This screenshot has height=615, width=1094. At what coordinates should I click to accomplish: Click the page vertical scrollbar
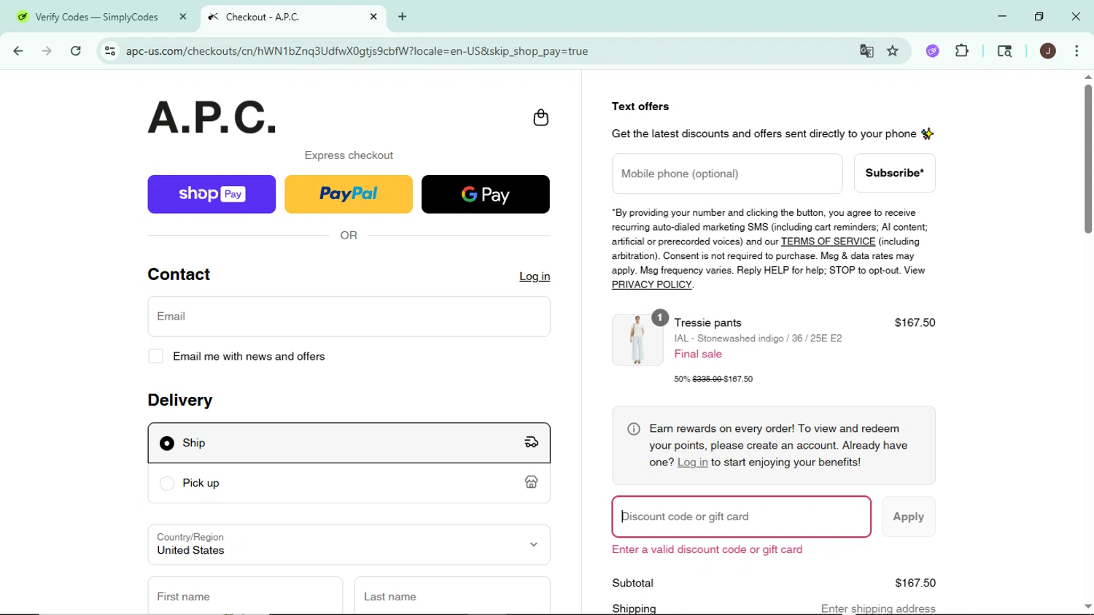tap(1087, 159)
